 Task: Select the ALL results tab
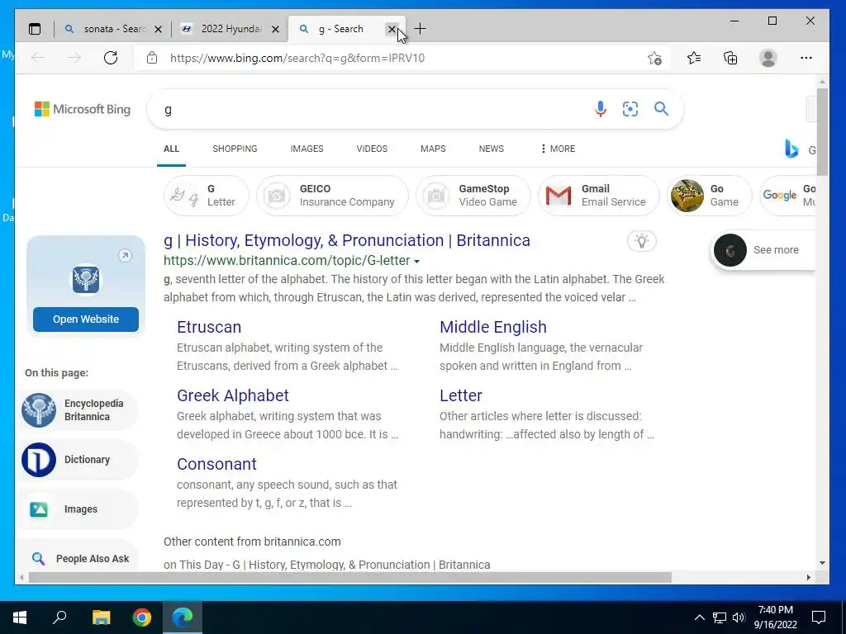(x=171, y=149)
